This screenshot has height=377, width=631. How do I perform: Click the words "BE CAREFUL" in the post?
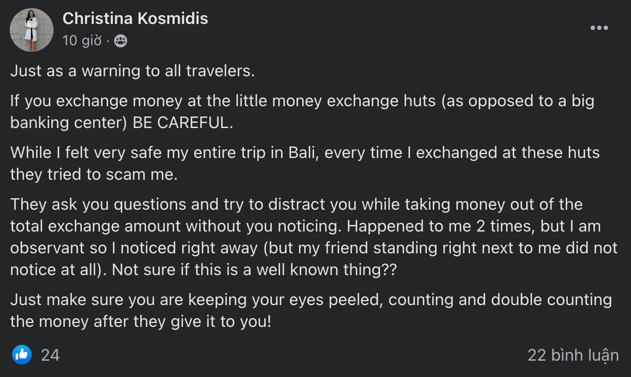[182, 123]
